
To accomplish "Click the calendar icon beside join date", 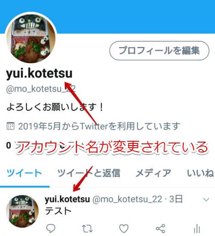I will [10, 126].
